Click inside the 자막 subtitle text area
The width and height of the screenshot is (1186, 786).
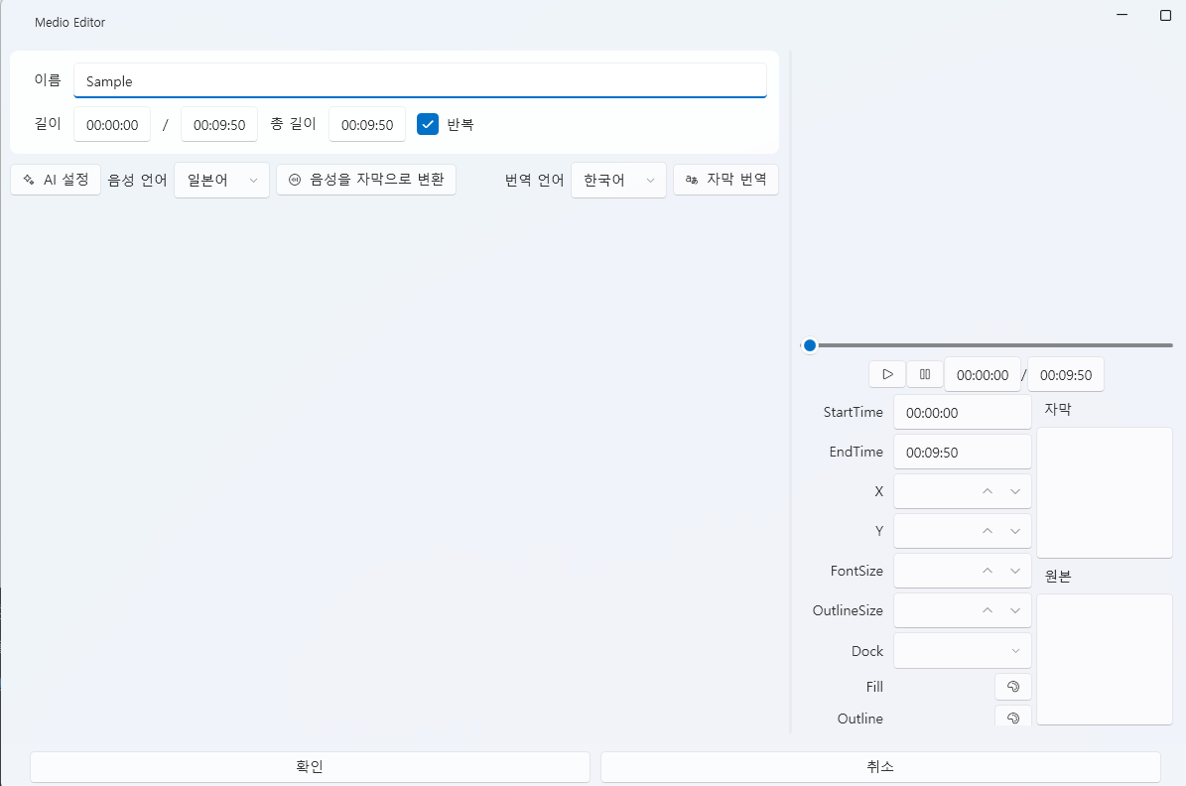point(1104,492)
